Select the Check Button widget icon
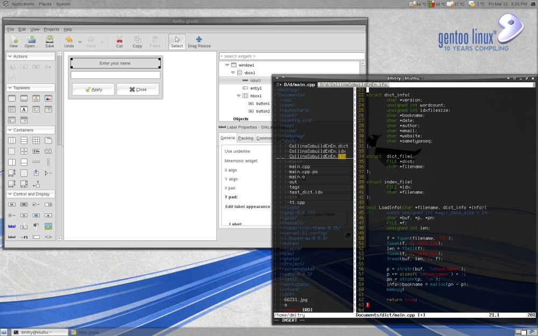The width and height of the screenshot is (538, 336). [x=36, y=205]
